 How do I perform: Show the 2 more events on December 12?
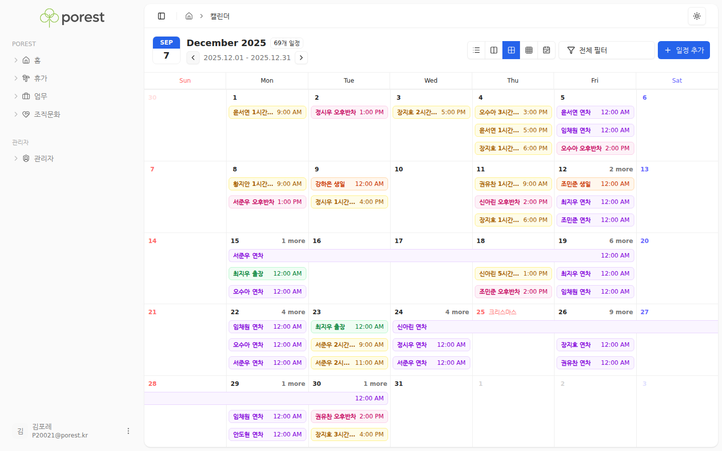coord(621,169)
